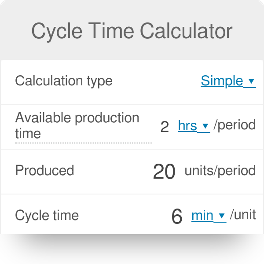Click the triangle icon next to hrs
Screen dimensions: 264x264
(205, 126)
